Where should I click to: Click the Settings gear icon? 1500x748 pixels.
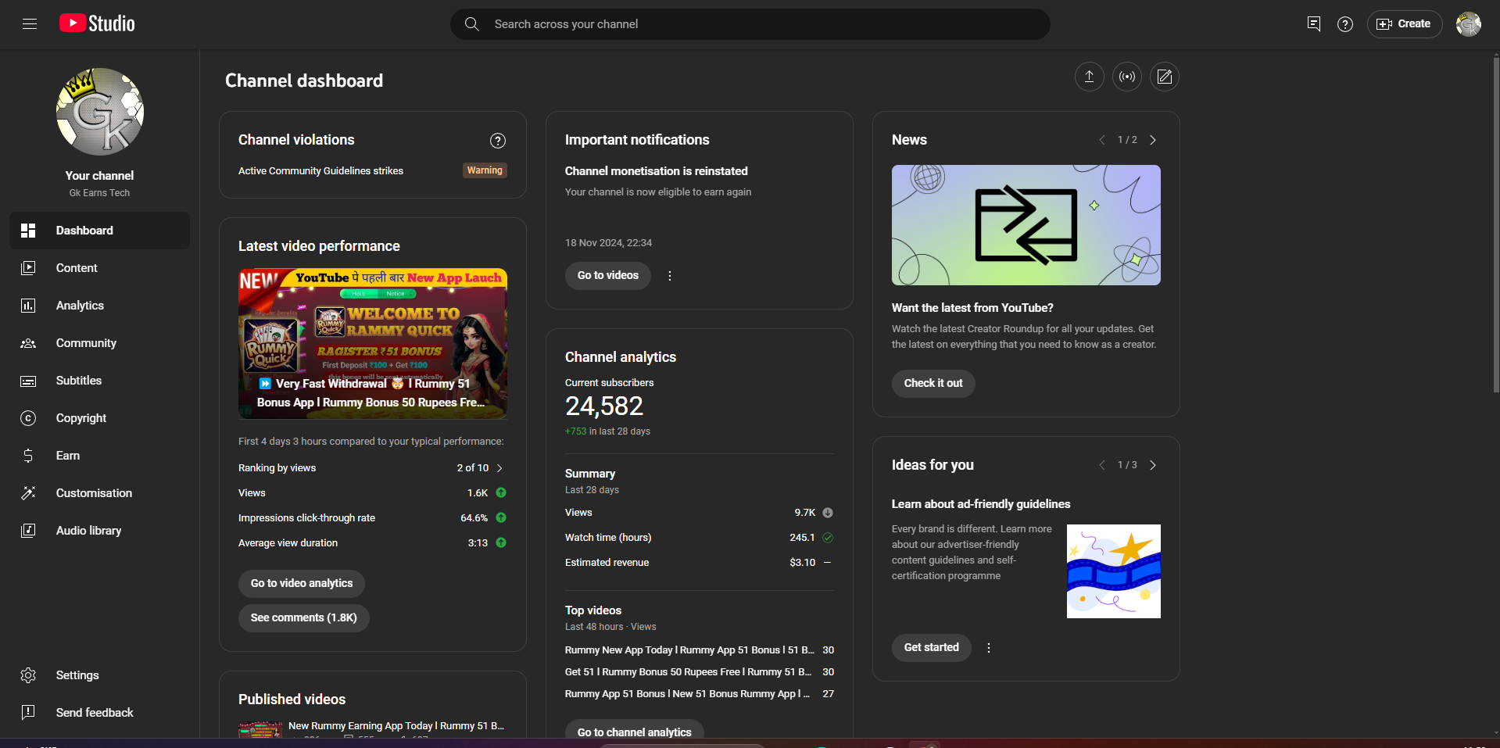point(28,675)
